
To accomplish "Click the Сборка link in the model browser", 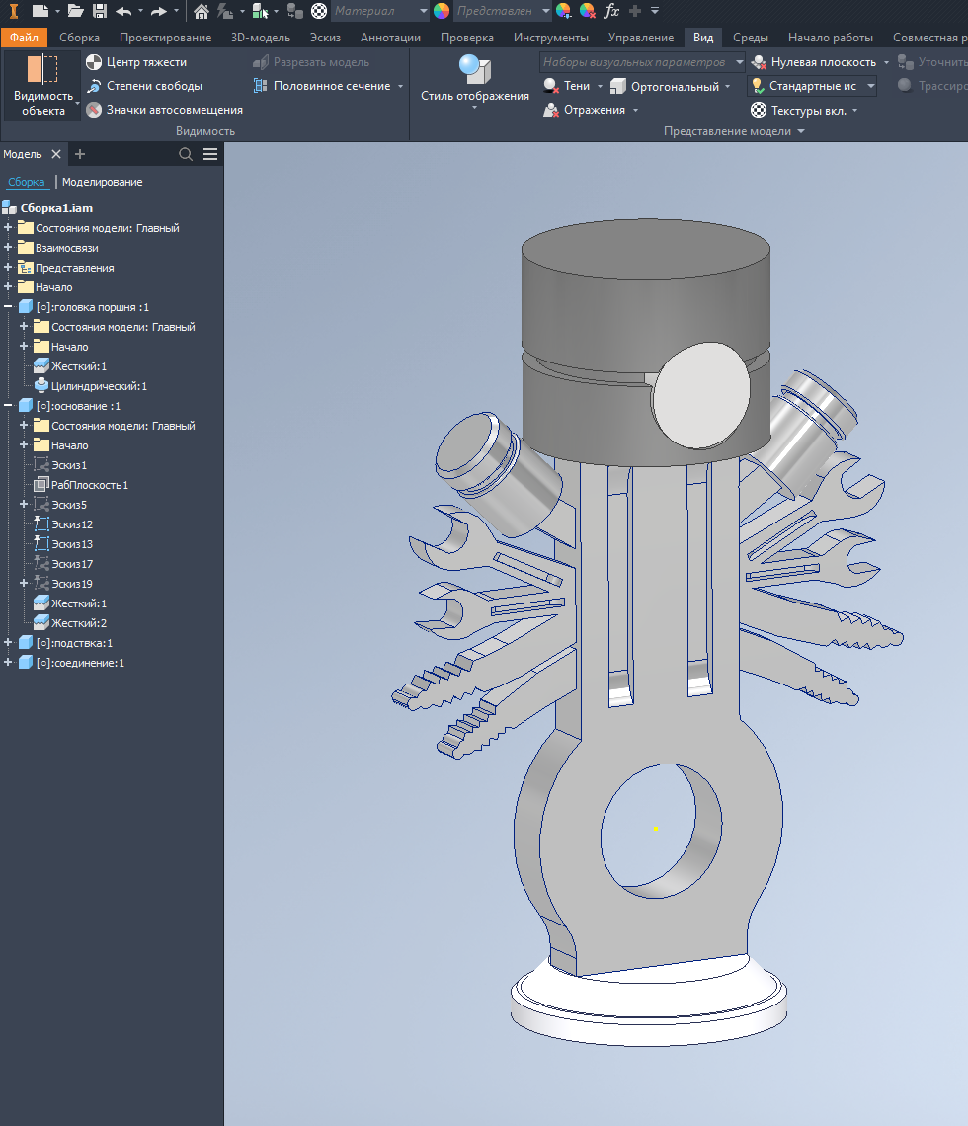I will 26,183.
